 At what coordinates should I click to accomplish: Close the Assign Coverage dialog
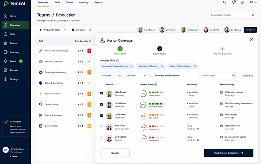click(252, 39)
